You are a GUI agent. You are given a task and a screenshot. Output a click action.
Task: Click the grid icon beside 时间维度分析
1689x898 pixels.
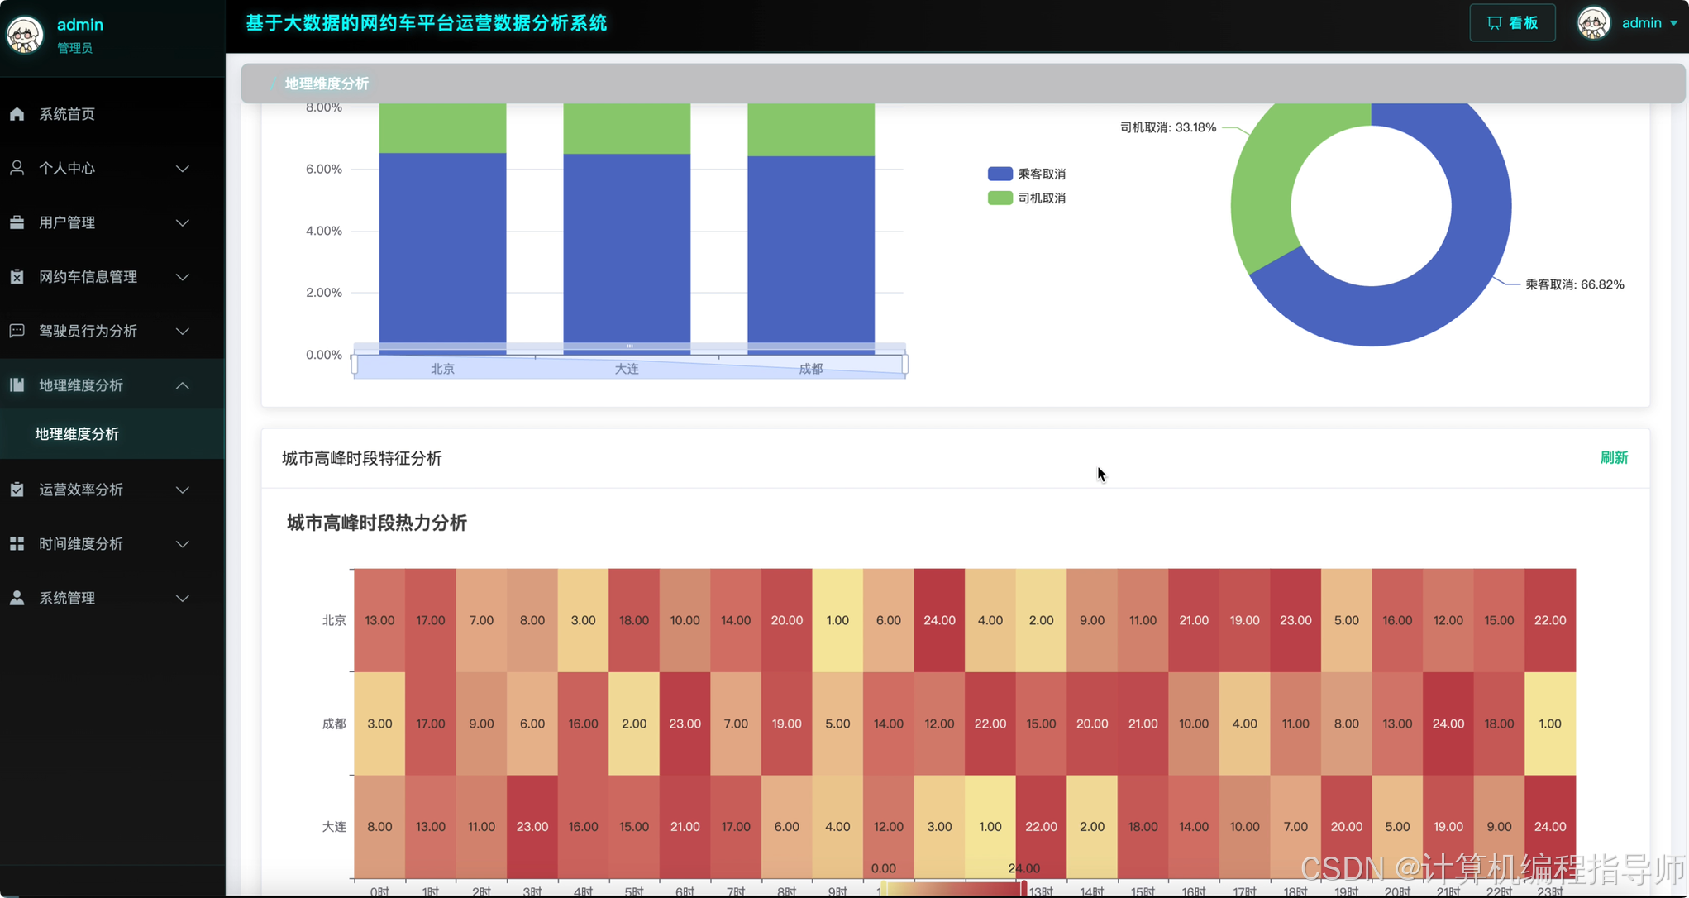[x=17, y=543]
